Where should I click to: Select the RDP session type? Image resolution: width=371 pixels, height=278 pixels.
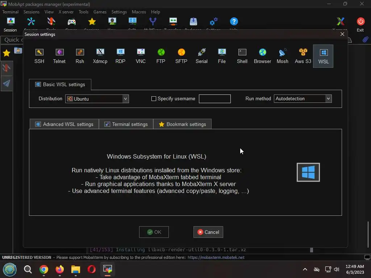[x=120, y=56]
